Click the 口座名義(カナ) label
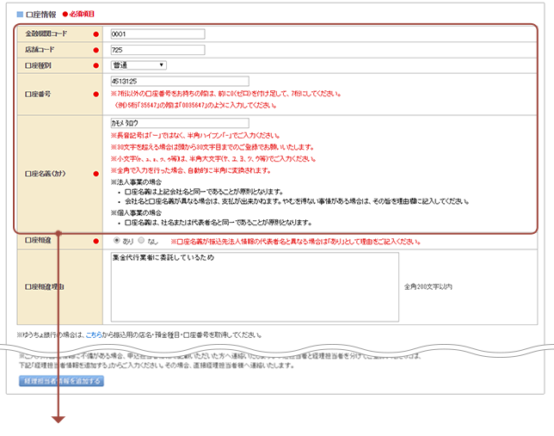This screenshot has width=554, height=436. click(46, 174)
